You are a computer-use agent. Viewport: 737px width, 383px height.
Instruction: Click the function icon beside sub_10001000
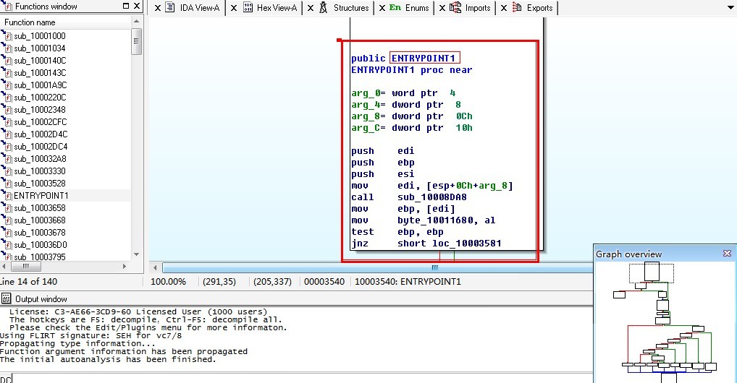(x=7, y=35)
